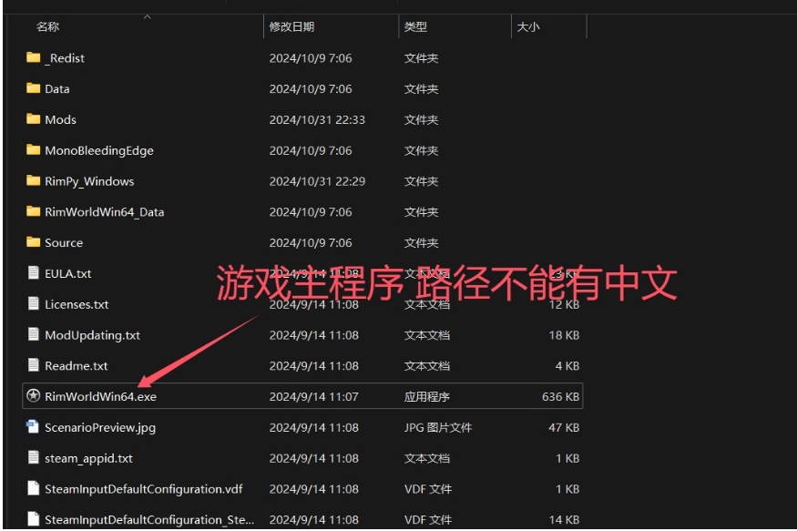The height and width of the screenshot is (531, 797).
Task: Select the RimWorldWin64_Data folder name
Action: (x=104, y=212)
